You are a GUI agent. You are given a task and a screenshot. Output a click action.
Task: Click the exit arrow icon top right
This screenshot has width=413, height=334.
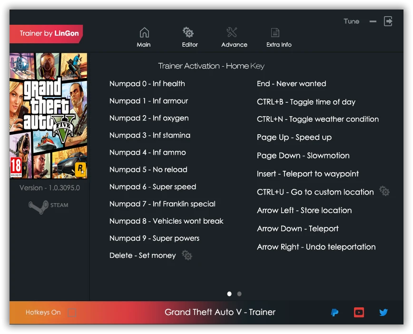pos(388,21)
